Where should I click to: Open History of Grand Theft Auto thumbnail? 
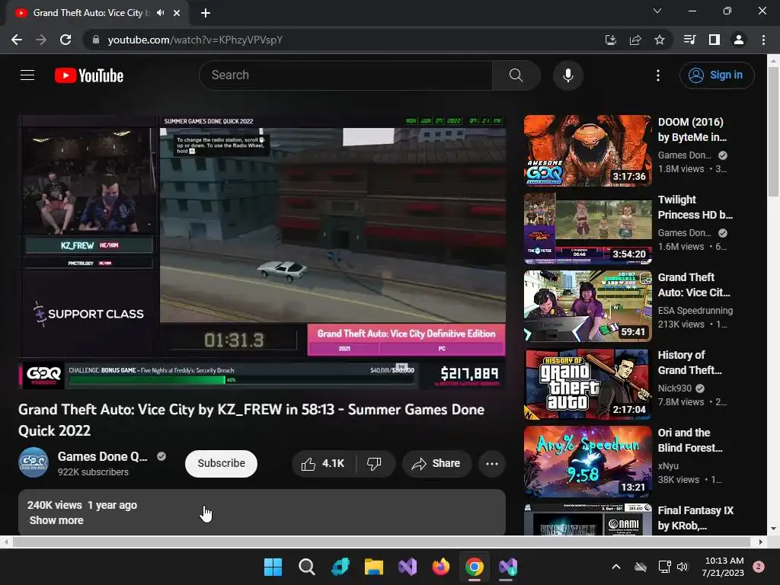[x=587, y=384]
